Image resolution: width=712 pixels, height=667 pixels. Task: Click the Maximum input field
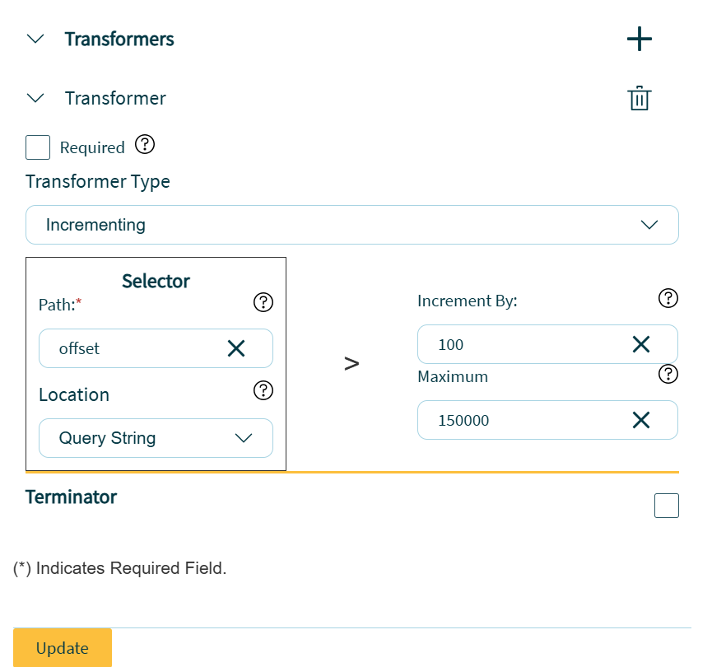[x=519, y=420]
